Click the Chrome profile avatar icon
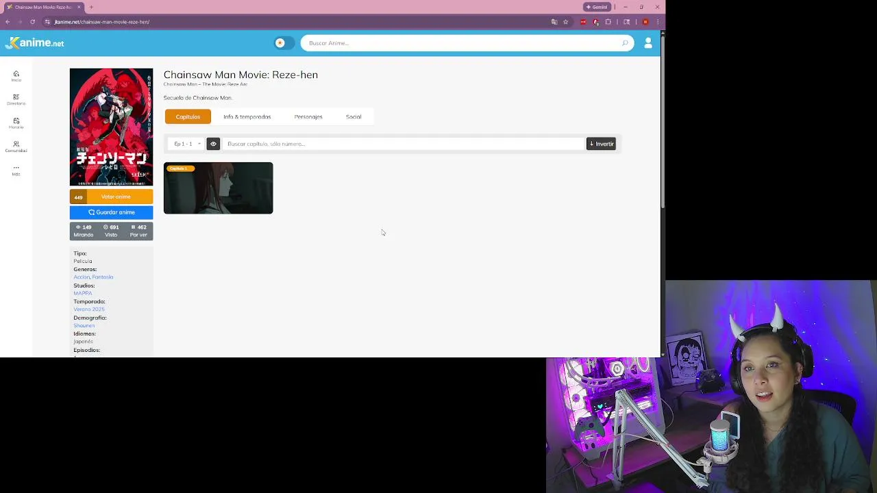This screenshot has width=877, height=493. click(x=645, y=22)
